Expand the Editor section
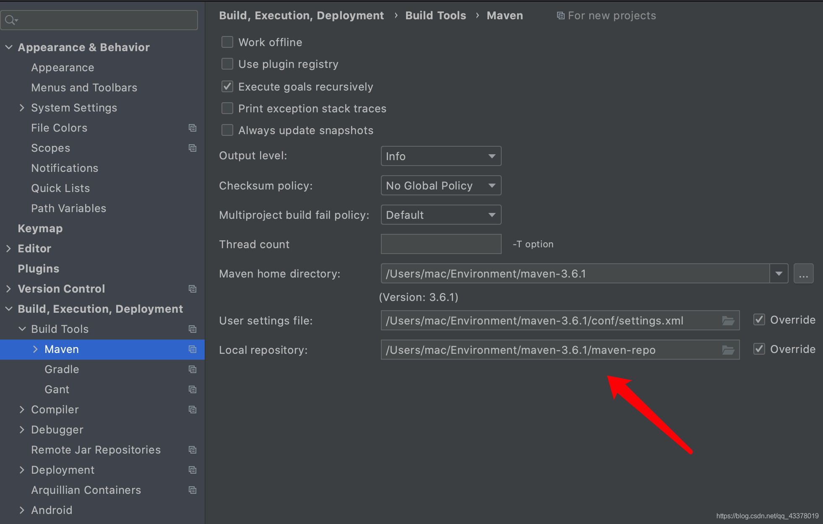 [9, 249]
